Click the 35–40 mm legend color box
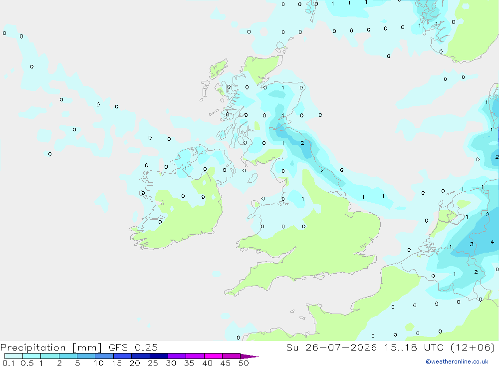This screenshot has width=499, height=366. [195, 356]
